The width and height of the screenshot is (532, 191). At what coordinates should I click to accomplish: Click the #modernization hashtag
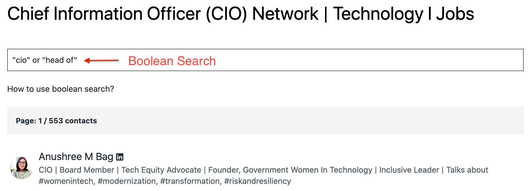coord(127,181)
